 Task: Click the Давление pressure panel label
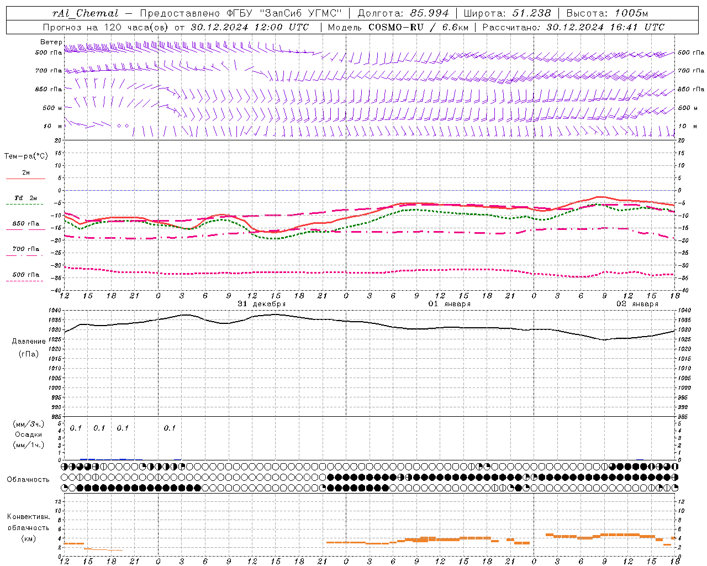[x=29, y=342]
